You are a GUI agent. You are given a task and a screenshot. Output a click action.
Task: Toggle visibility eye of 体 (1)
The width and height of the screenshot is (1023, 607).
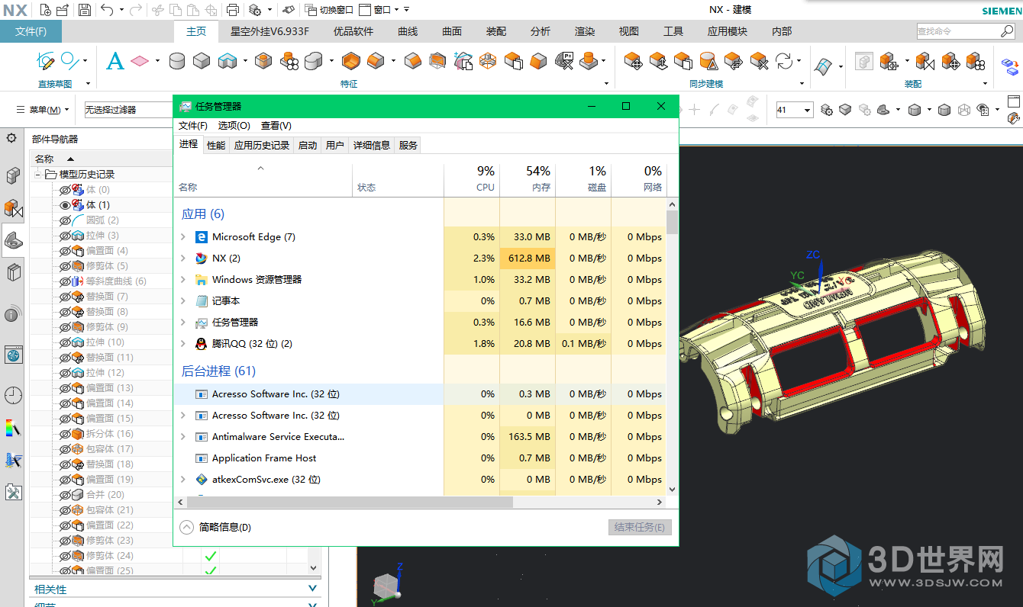tap(65, 205)
